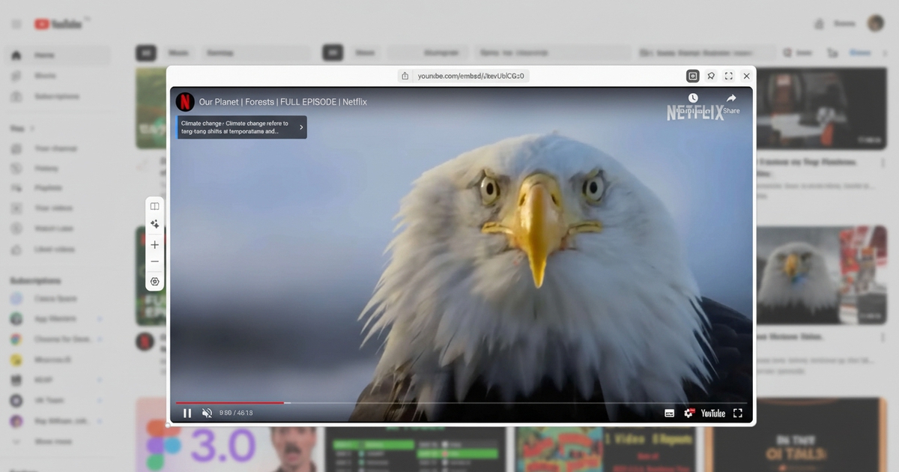Image resolution: width=899 pixels, height=472 pixels.
Task: Open the 'Our Planet | Forests' video title link
Action: pos(282,102)
